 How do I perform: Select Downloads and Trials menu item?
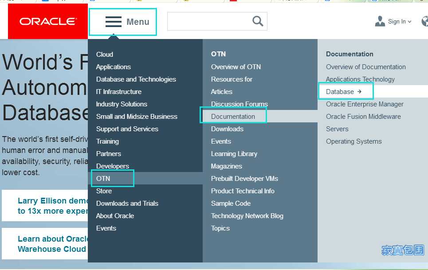tap(127, 203)
